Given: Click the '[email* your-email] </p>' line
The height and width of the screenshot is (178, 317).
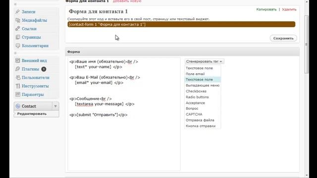Looking at the screenshot, I should 99,83.
